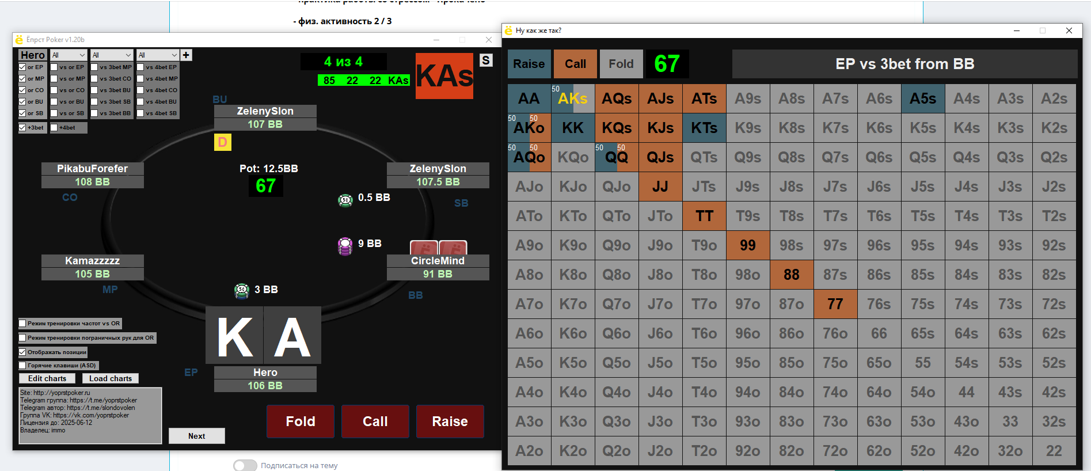Click the purple chip stack next to 9 BB
Screen dimensions: 1091x471
pos(345,246)
